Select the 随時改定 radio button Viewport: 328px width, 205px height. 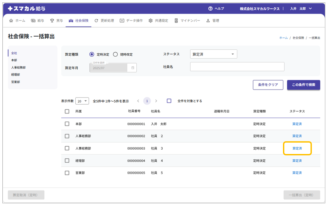coord(115,54)
